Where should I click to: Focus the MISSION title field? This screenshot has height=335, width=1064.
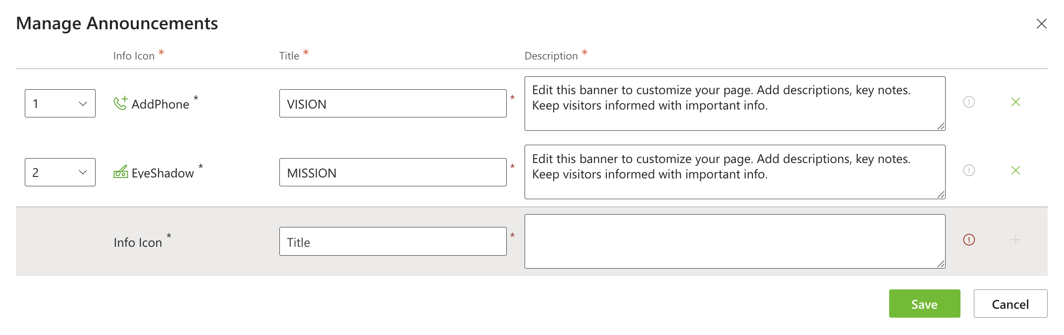pyautogui.click(x=392, y=172)
